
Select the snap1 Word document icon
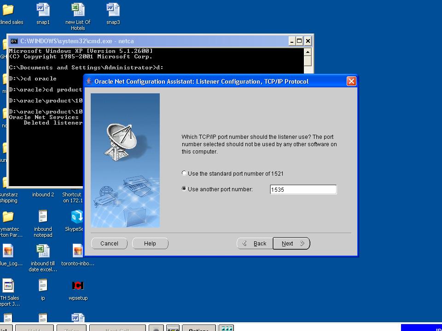coord(43,10)
